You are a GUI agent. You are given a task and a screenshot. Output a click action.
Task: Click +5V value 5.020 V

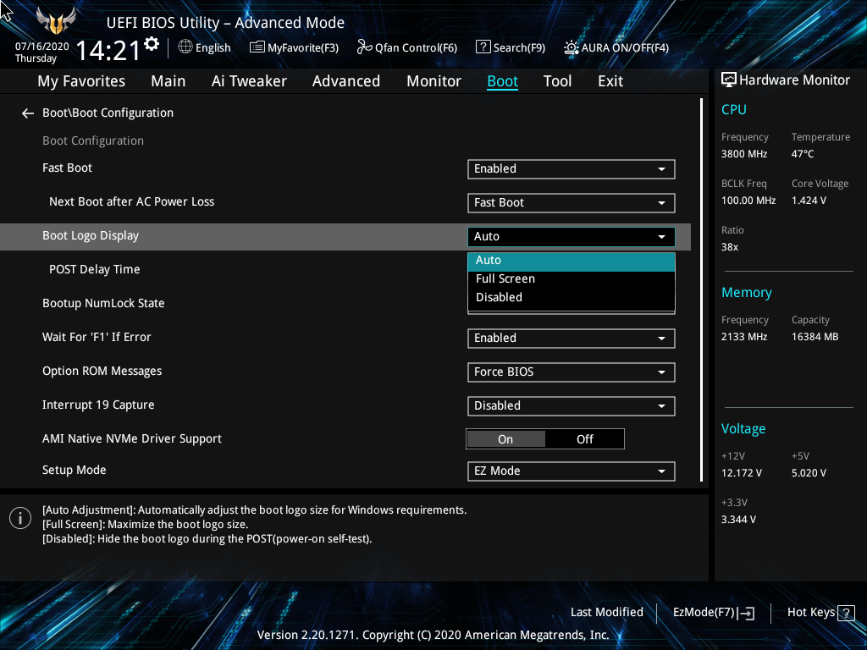(809, 474)
